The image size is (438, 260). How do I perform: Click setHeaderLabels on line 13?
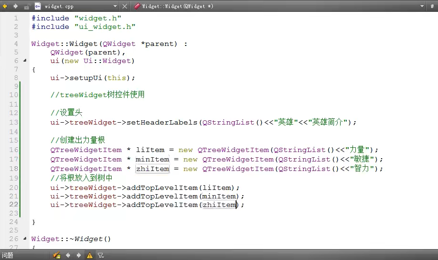tap(162, 123)
